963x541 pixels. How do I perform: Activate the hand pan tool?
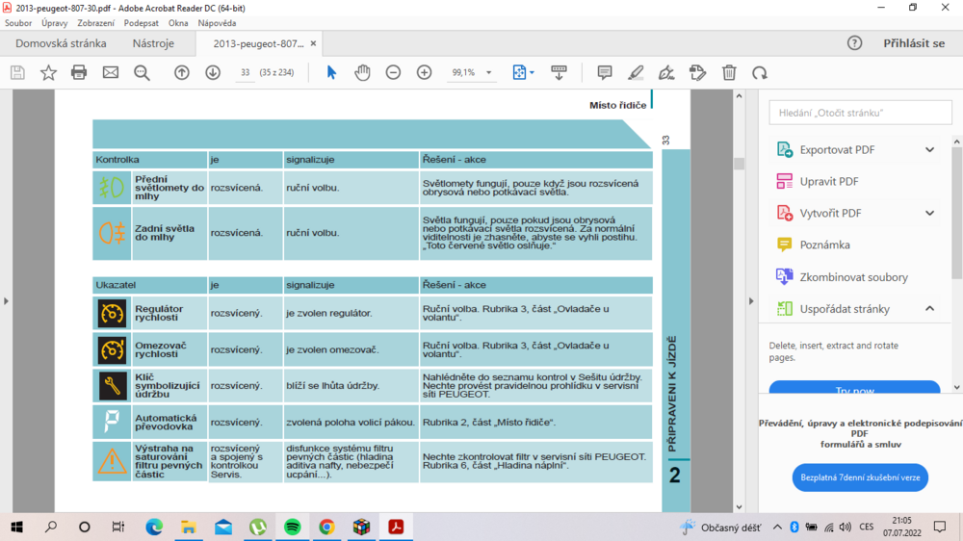coord(362,72)
